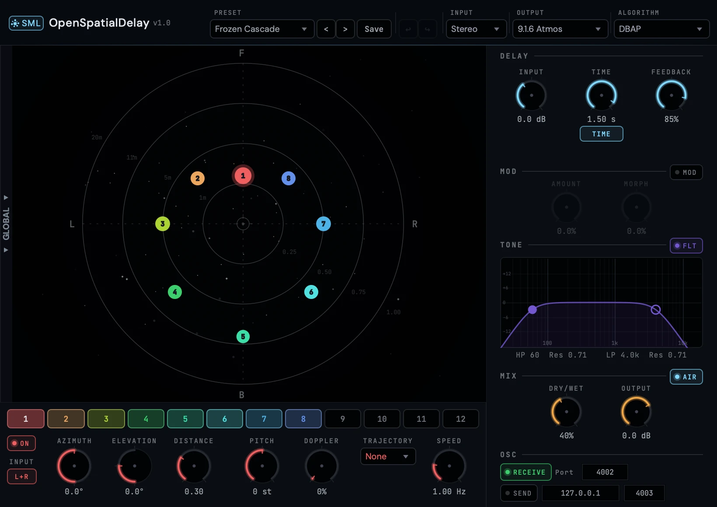Image resolution: width=717 pixels, height=507 pixels.
Task: Switch to source tab 7
Action: pos(264,419)
